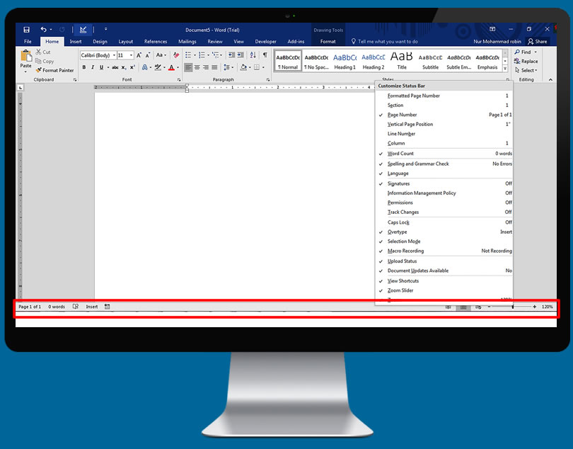Uncheck Word Count in the status bar menu
Viewport: 573px width, 449px height.
400,154
